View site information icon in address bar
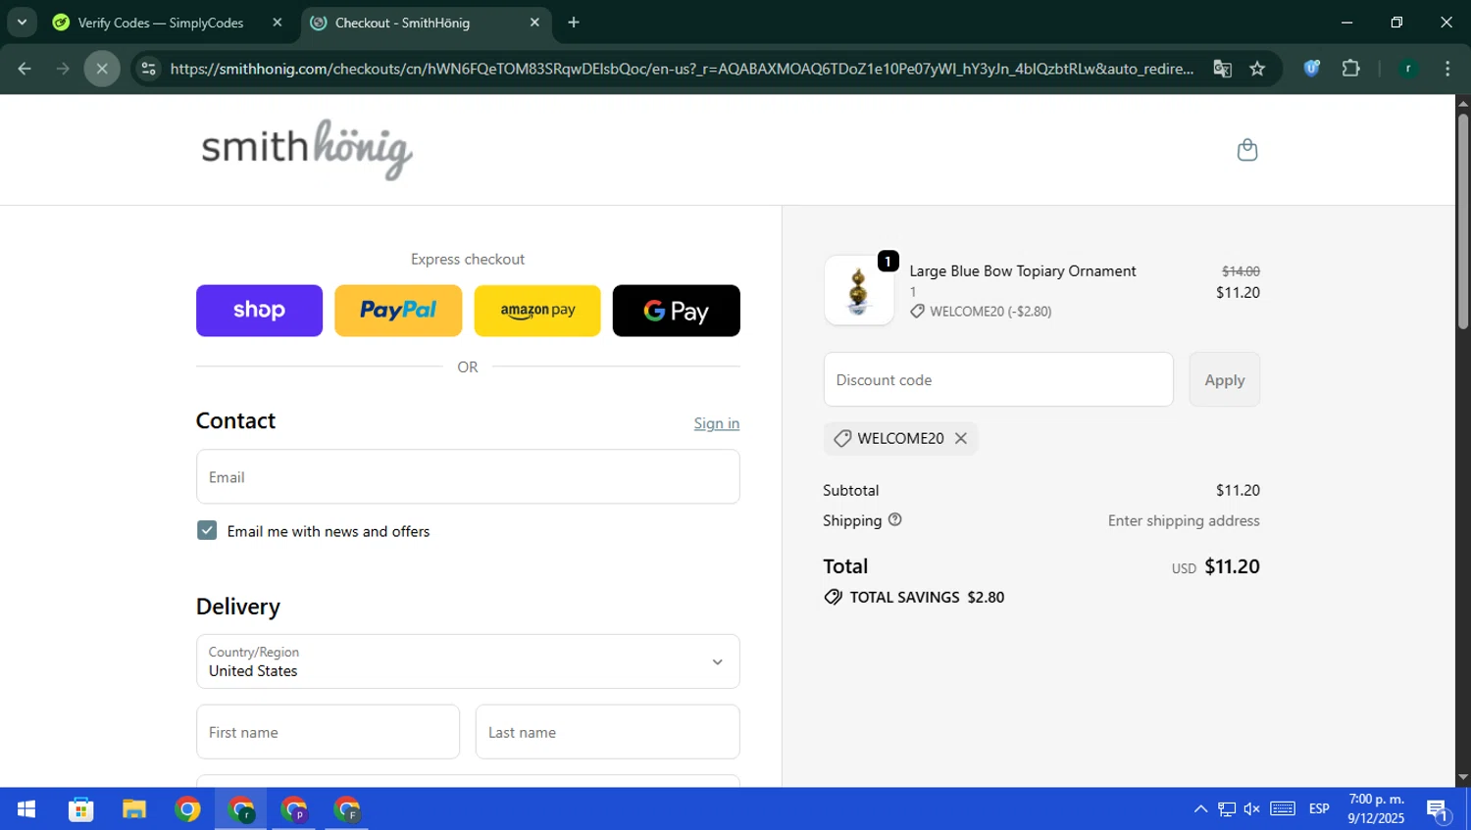The image size is (1471, 830). pyautogui.click(x=148, y=69)
